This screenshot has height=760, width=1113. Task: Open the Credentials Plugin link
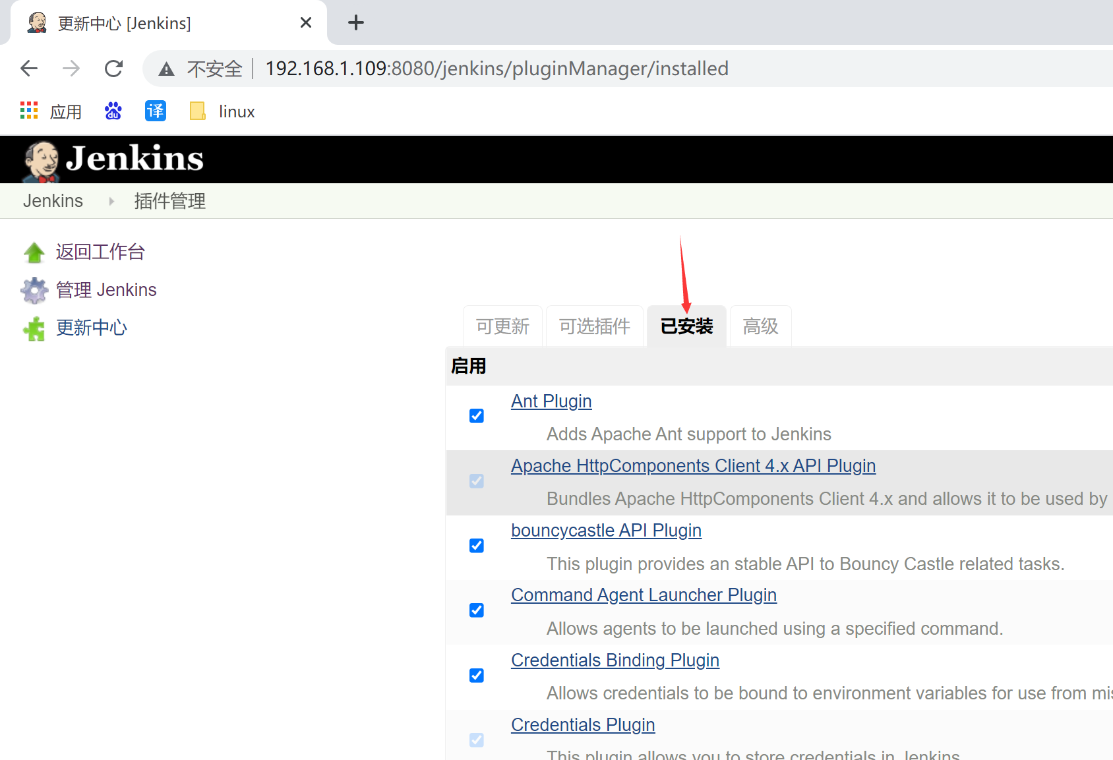583,725
